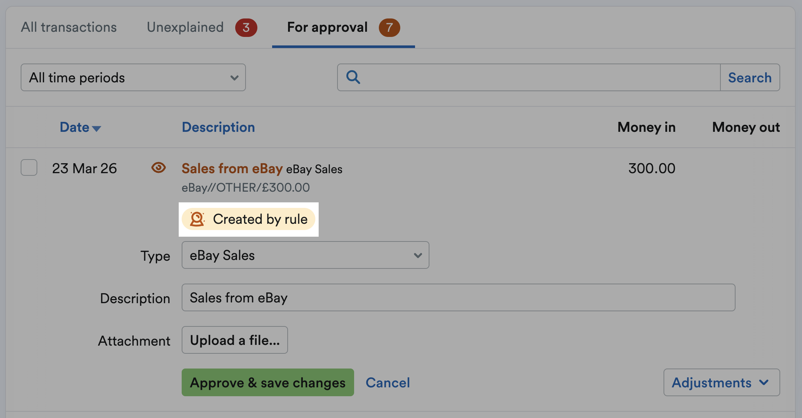
Task: Click Upload a file button
Action: click(235, 340)
